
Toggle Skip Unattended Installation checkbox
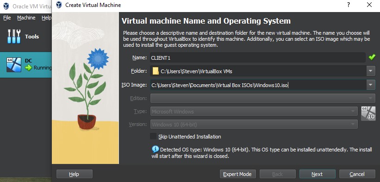pyautogui.click(x=153, y=137)
